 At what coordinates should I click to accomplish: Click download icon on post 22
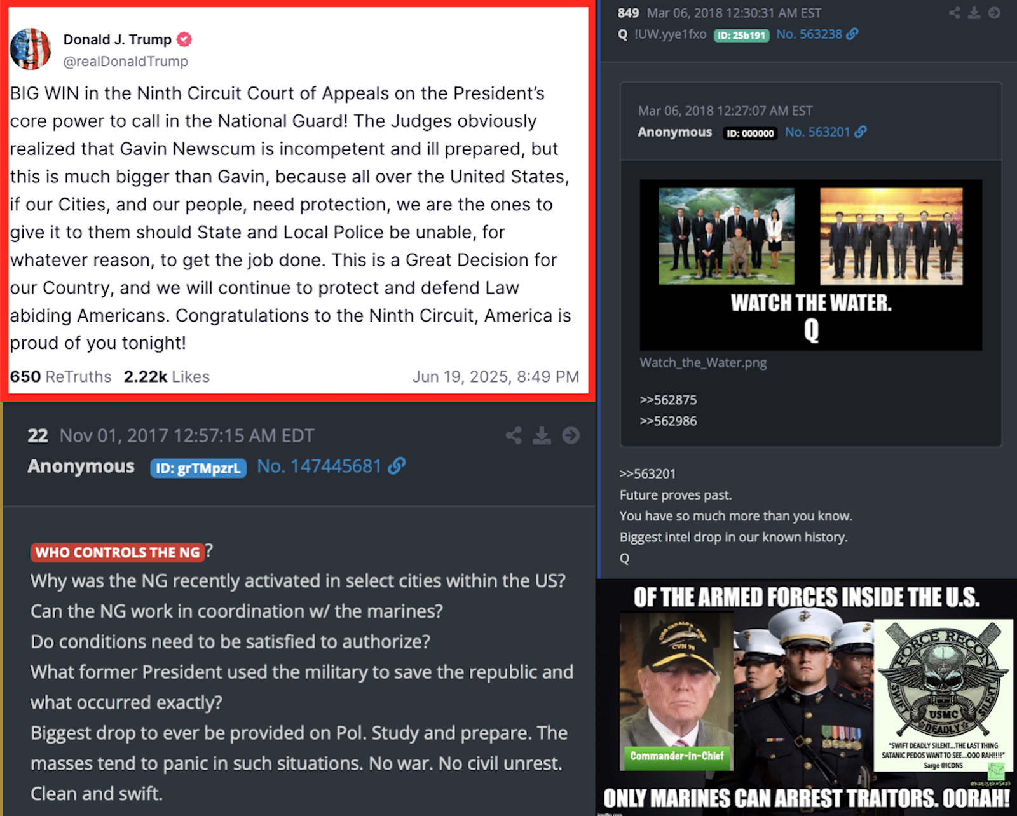(x=542, y=435)
